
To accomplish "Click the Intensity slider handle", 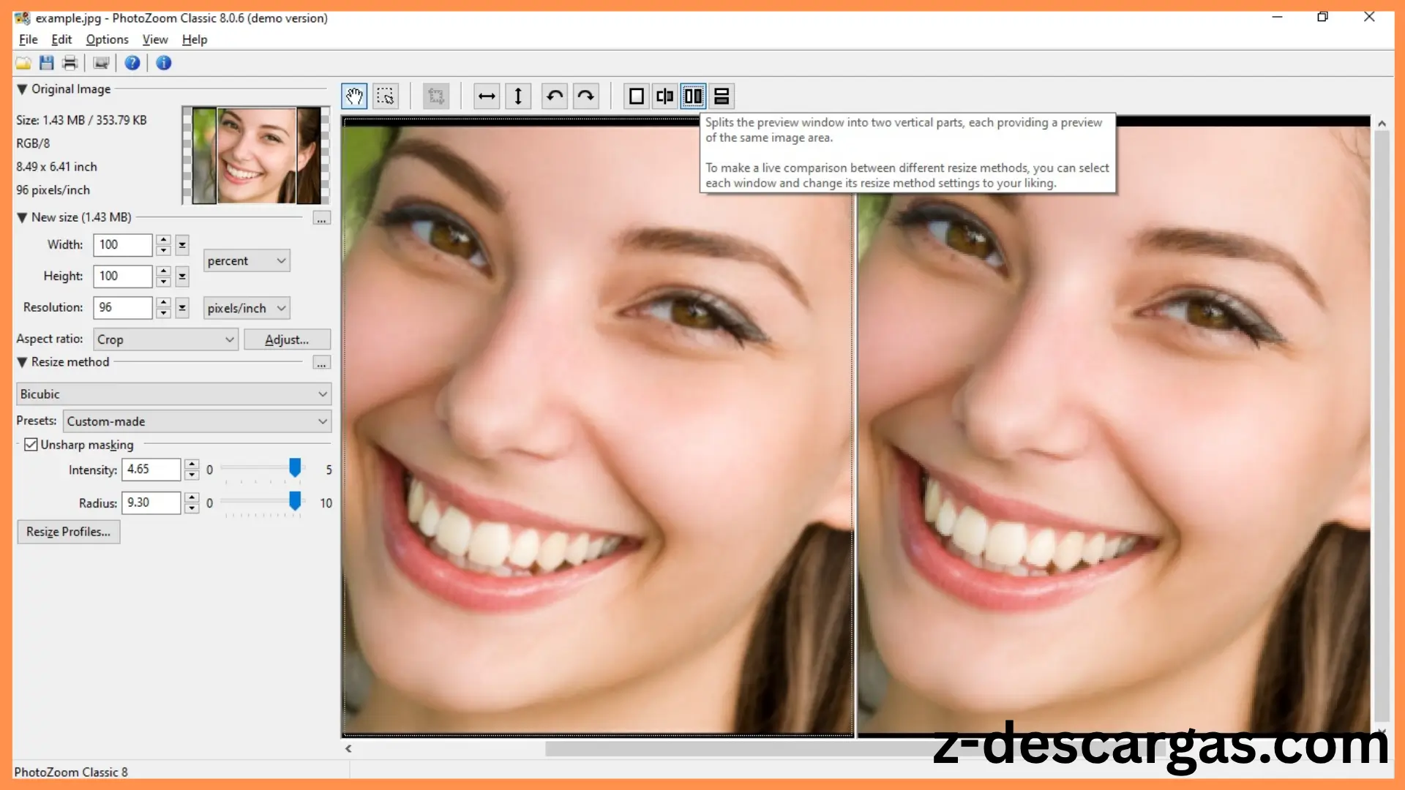I will click(295, 467).
